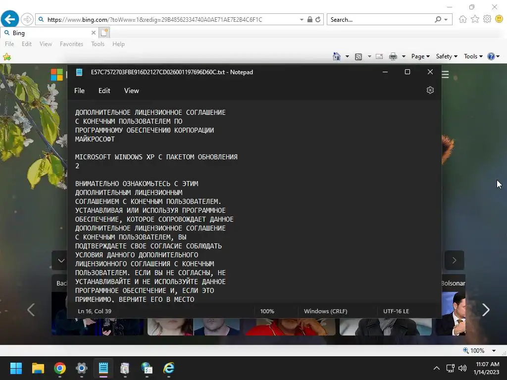Image resolution: width=507 pixels, height=380 pixels.
Task: Click the refresh icon in address bar
Action: coord(318,19)
